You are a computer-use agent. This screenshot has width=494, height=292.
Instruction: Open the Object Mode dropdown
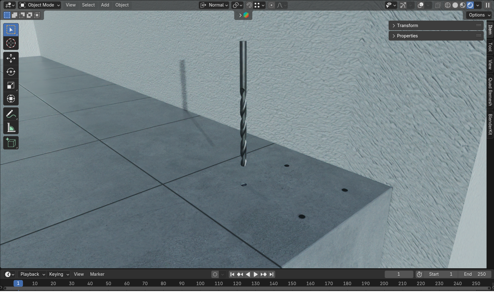pos(40,5)
